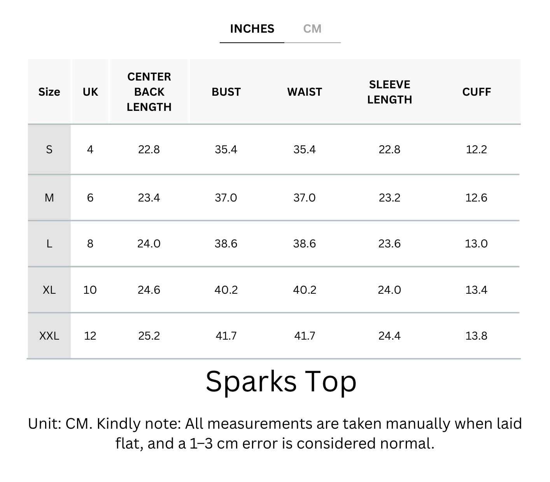Screen dimensions: 550x482
Task: Click UK size 10 cell
Action: click(x=90, y=290)
